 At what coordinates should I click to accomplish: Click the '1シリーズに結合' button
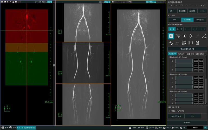tap(176, 116)
